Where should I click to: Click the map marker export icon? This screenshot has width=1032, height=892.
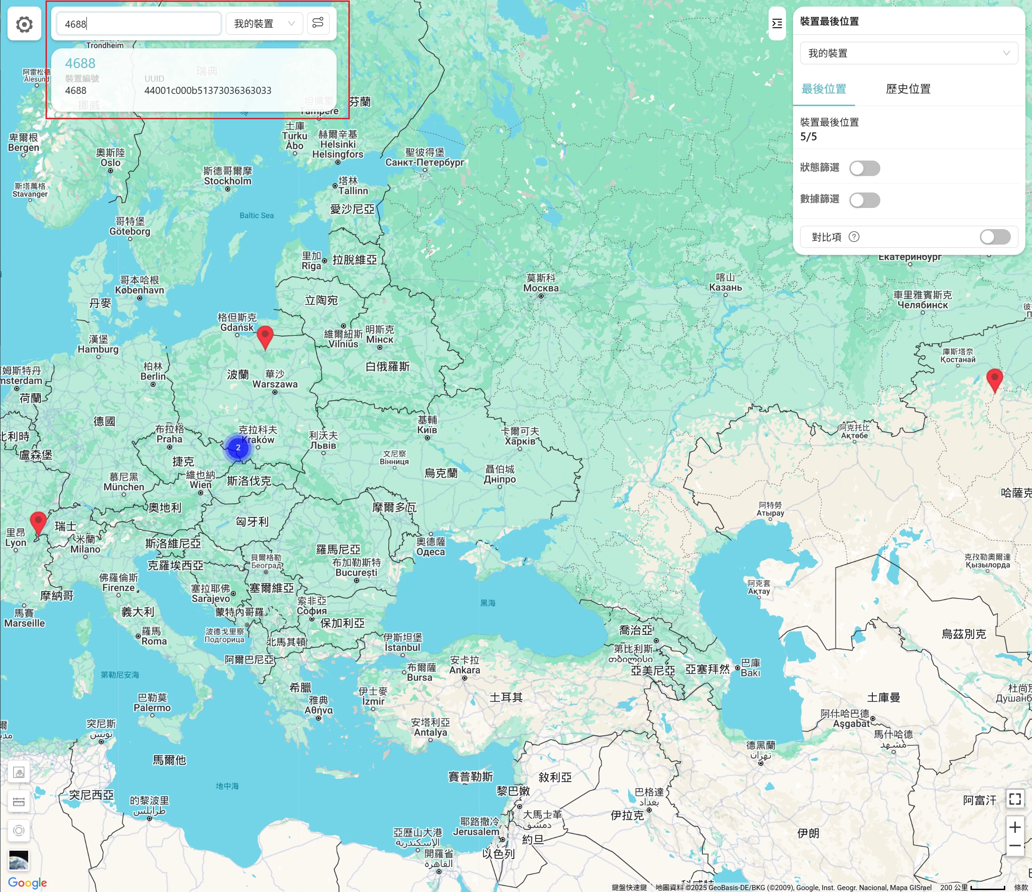tap(19, 772)
